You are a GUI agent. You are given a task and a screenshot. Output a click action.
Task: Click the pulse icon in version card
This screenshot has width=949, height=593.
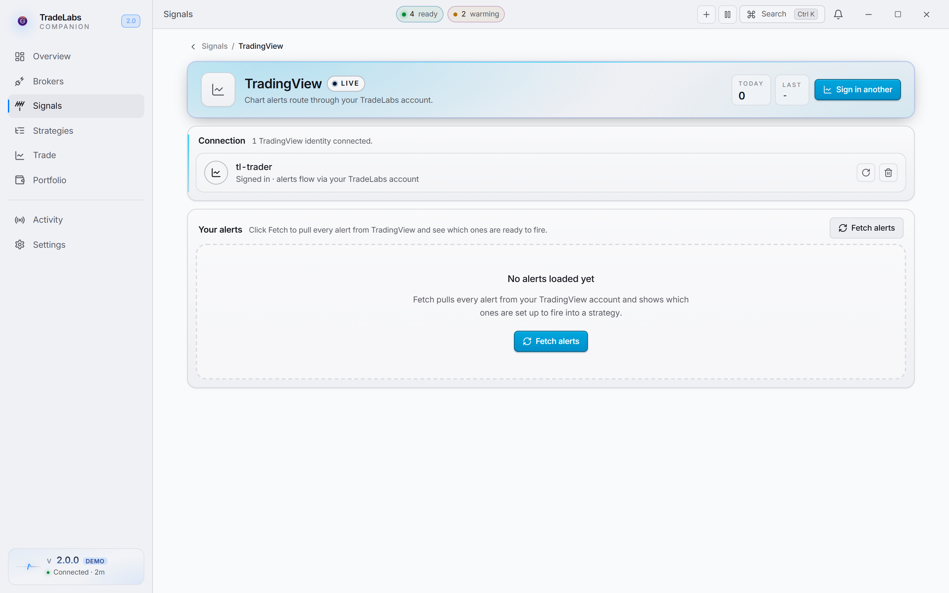tap(28, 566)
